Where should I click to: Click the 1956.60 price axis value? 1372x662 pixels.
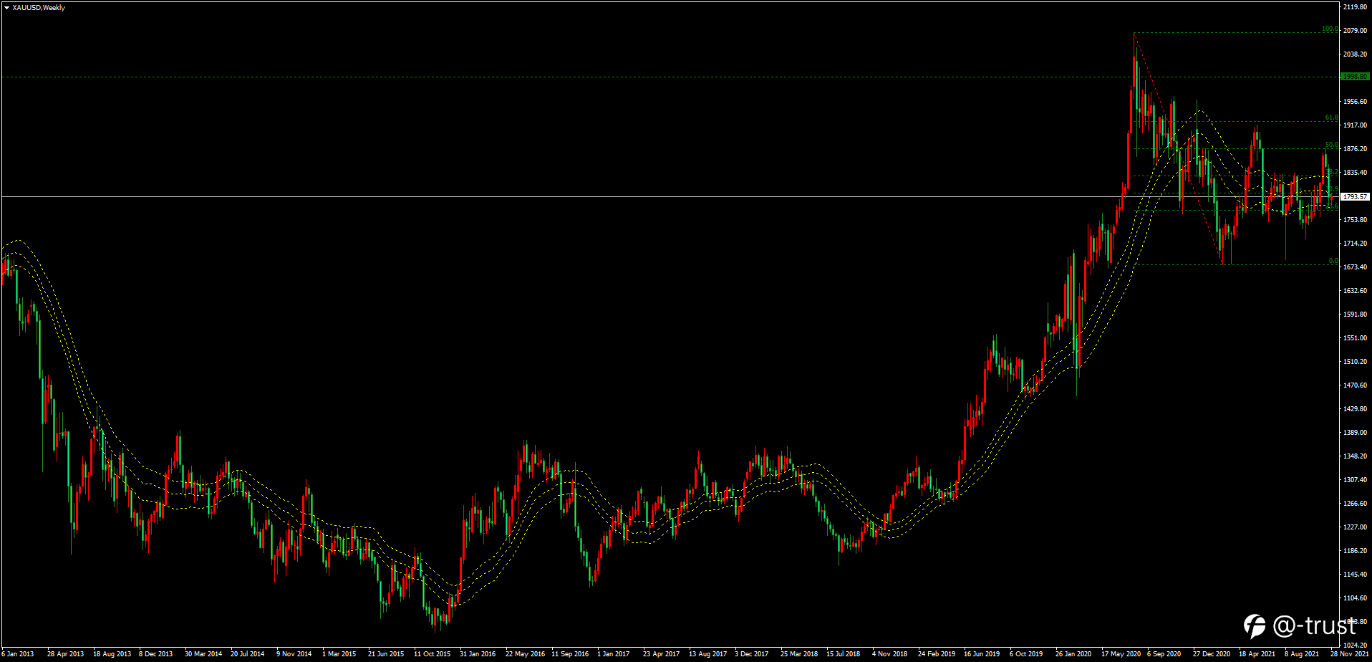tap(1356, 102)
